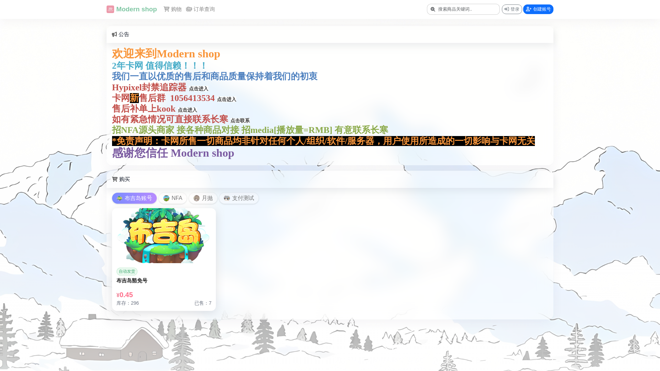Click the sold count 已售：7
The height and width of the screenshot is (371, 660).
tap(203, 303)
